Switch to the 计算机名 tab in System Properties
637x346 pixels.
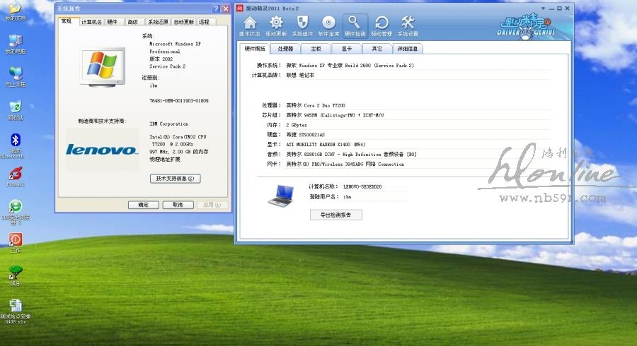coord(91,22)
